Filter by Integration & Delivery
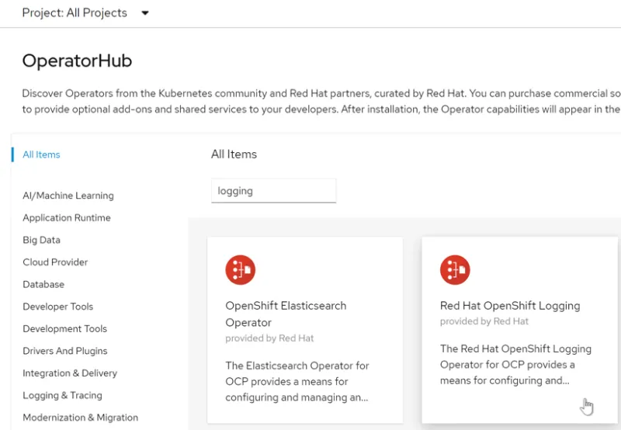The image size is (621, 430). [x=70, y=373]
